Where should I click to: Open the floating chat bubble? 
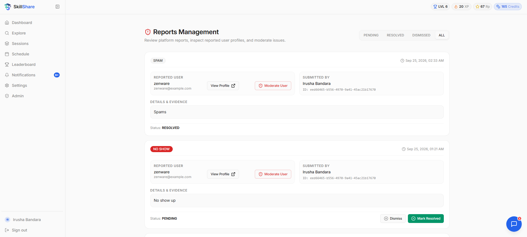click(514, 224)
